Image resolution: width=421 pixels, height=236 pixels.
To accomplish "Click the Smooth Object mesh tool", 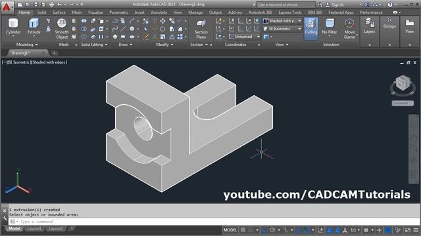I will (x=62, y=29).
